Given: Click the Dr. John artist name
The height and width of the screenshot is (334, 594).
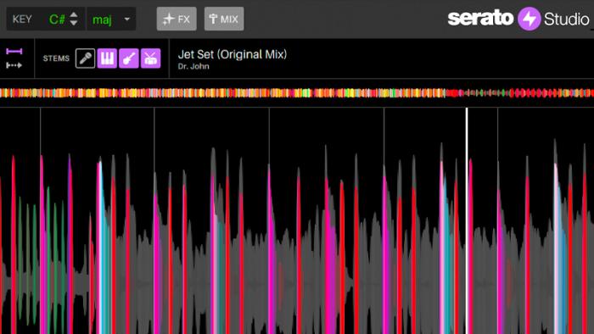Looking at the screenshot, I should point(193,66).
